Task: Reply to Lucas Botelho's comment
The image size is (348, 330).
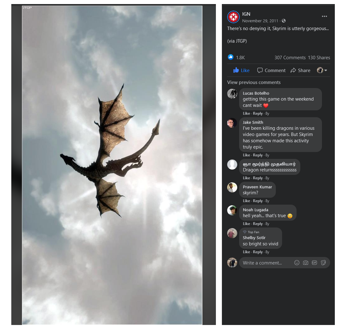Action: (258, 113)
